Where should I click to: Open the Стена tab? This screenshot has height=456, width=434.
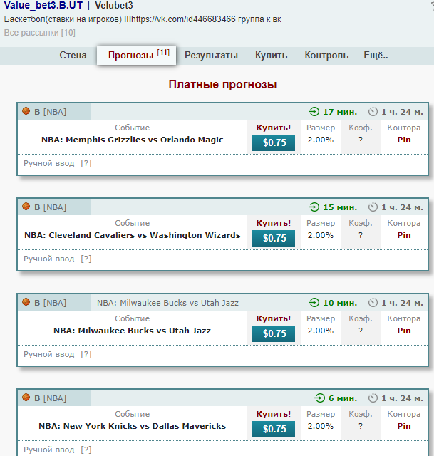coord(73,56)
